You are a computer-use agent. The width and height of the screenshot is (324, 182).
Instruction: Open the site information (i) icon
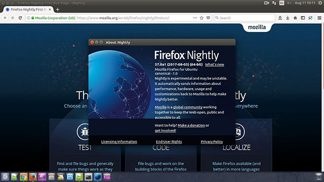point(28,18)
